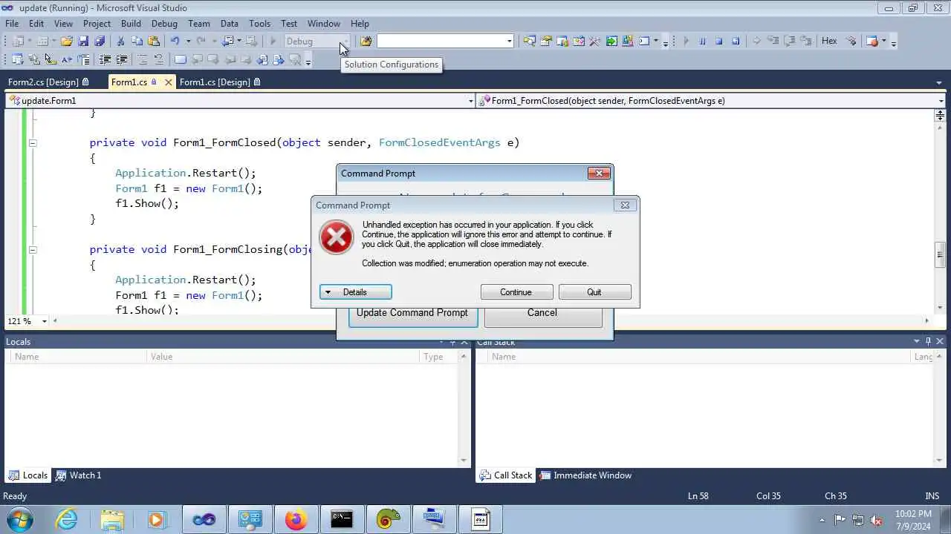Click Decrease Line Indent icon

coord(105,60)
